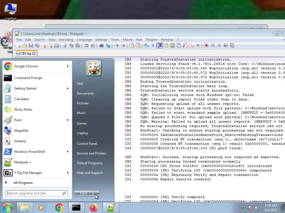The height and width of the screenshot is (213, 285).
Task: Open the Folder as Workspace toolbar icon
Action: click(191, 46)
